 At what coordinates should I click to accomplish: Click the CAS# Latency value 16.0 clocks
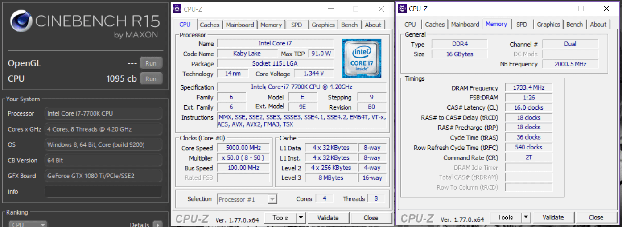529,107
